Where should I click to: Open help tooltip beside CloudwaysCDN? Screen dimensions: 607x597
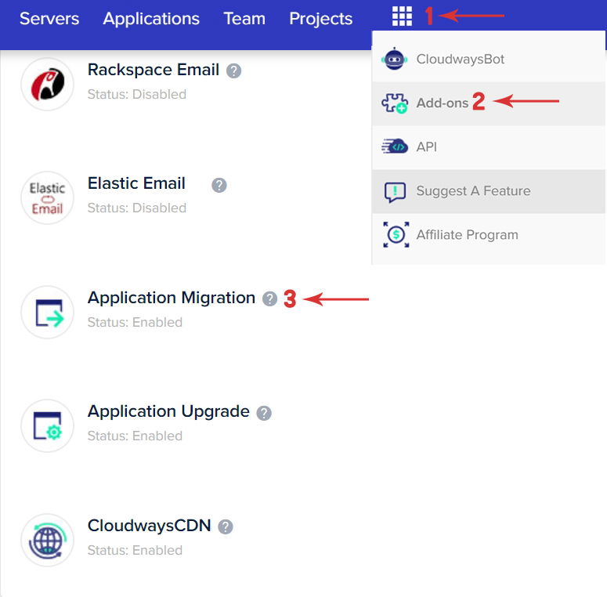226,527
